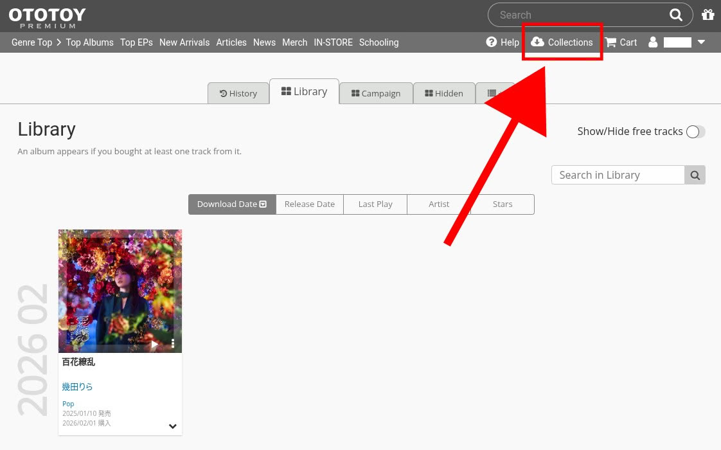Sort library by Release Date

pyautogui.click(x=310, y=204)
